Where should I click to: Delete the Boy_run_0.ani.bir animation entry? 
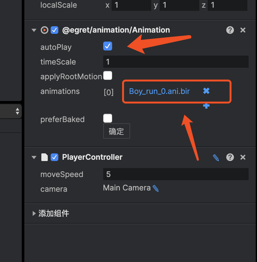click(206, 91)
